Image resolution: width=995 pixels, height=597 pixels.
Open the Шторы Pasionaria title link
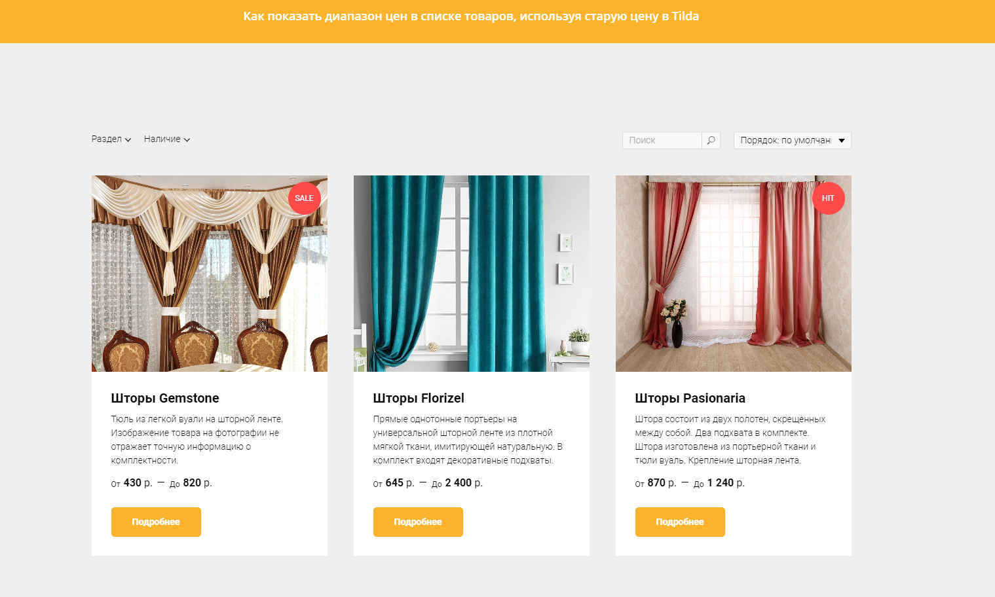(x=690, y=398)
